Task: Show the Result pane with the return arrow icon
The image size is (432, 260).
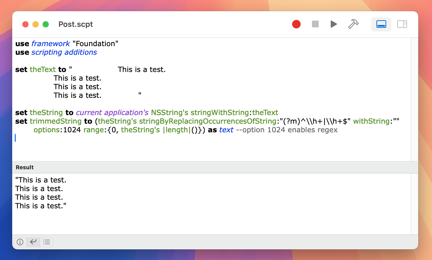Action: (x=33, y=242)
